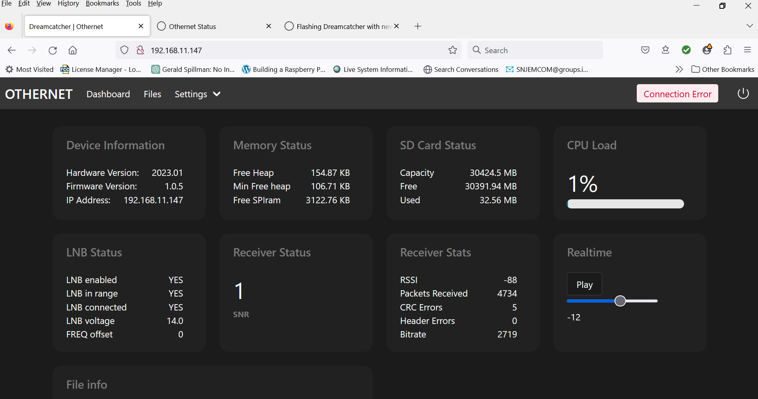The image size is (758, 399).
Task: Click the Bitrate value 2719
Action: (x=507, y=334)
